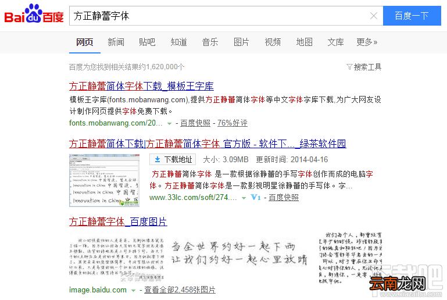Click 更新时间: 2014-04-16 text
The width and height of the screenshot is (447, 300).
(292, 159)
